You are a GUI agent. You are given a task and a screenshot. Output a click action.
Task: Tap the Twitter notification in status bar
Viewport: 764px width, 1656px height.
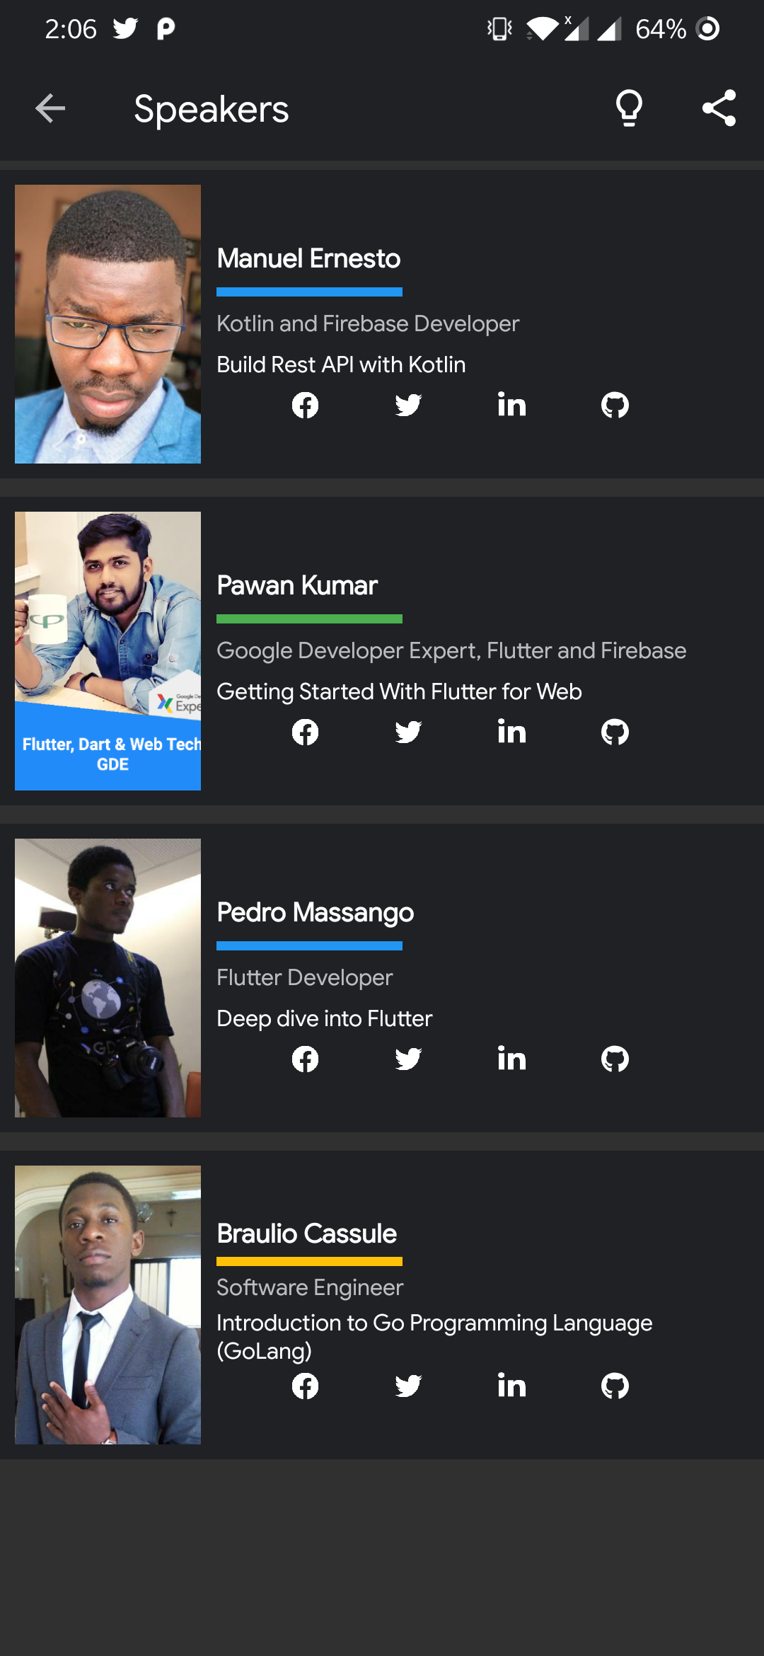coord(125,28)
